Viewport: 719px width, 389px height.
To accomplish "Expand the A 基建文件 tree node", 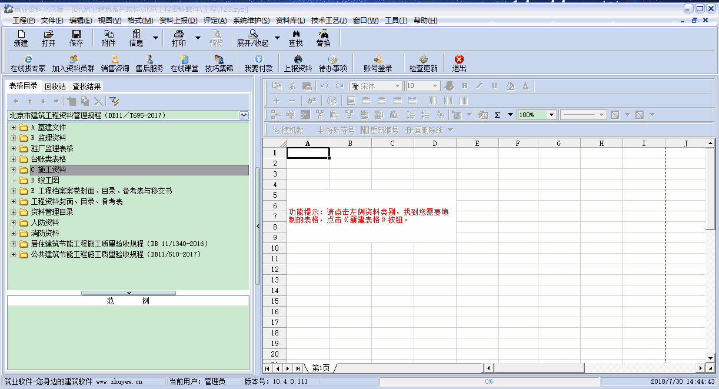I will [x=13, y=128].
